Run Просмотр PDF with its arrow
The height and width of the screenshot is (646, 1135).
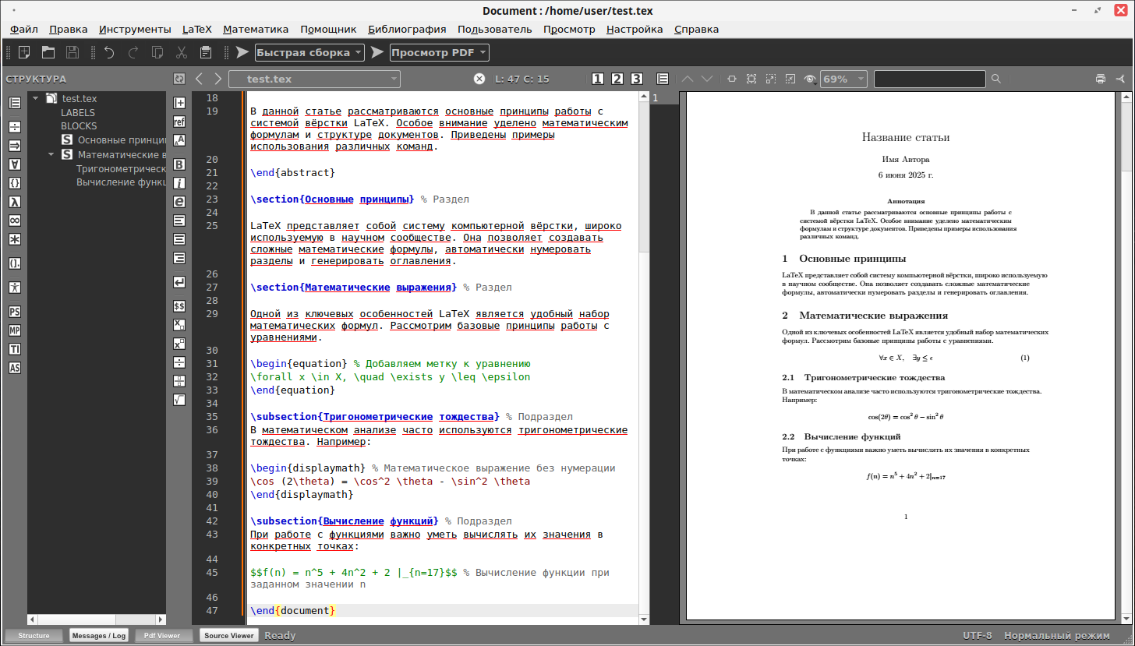click(377, 52)
